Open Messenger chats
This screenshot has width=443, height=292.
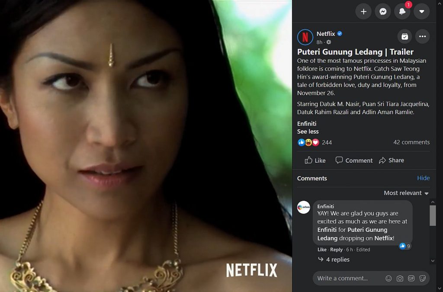tap(383, 11)
